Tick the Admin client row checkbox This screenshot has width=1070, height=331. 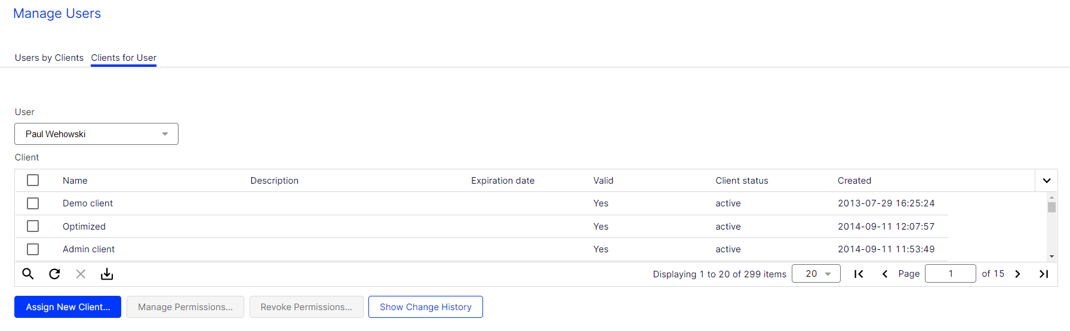(x=33, y=249)
